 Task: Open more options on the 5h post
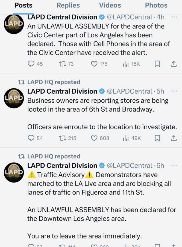pyautogui.click(x=174, y=91)
